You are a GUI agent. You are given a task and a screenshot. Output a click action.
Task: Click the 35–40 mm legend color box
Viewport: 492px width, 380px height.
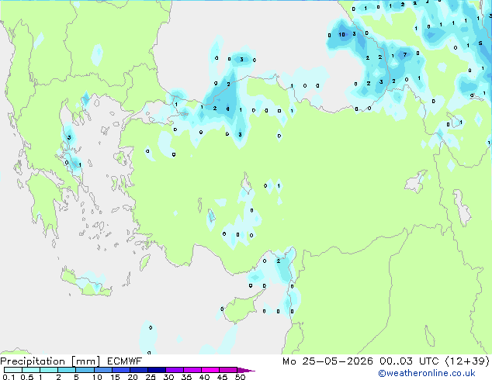(x=192, y=370)
